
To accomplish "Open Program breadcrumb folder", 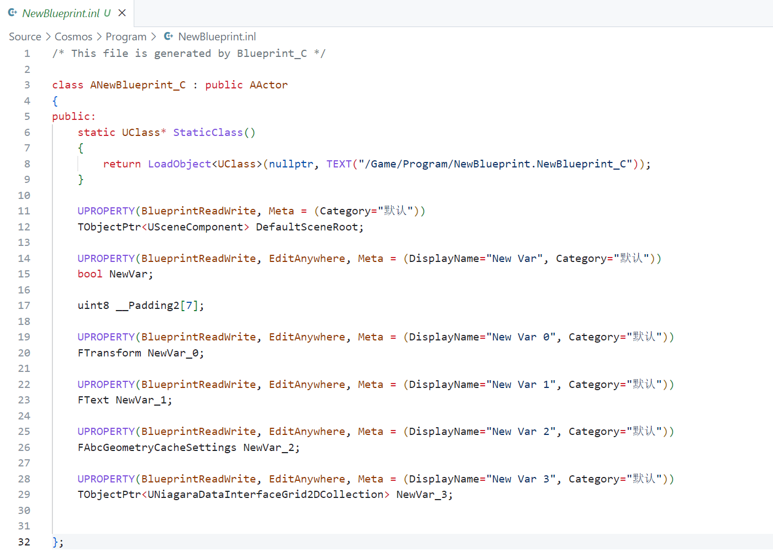I will [x=126, y=36].
